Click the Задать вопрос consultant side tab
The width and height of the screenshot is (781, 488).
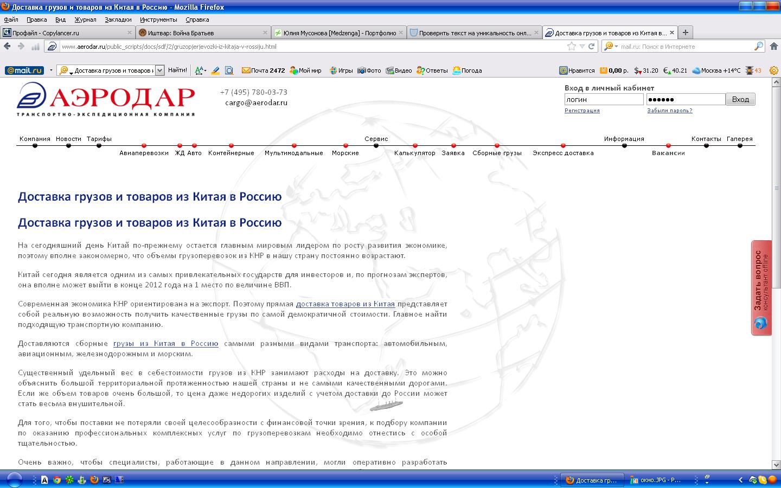761,288
